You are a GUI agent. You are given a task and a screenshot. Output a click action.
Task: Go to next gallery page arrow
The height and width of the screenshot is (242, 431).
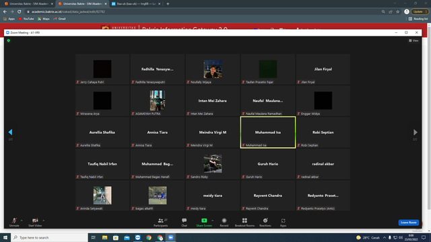416,132
